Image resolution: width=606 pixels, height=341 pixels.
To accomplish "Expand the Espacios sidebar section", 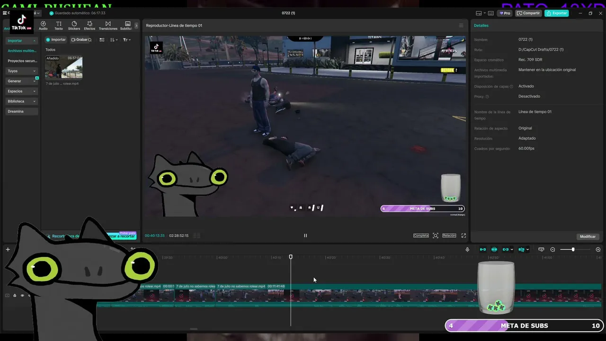I will pyautogui.click(x=22, y=91).
